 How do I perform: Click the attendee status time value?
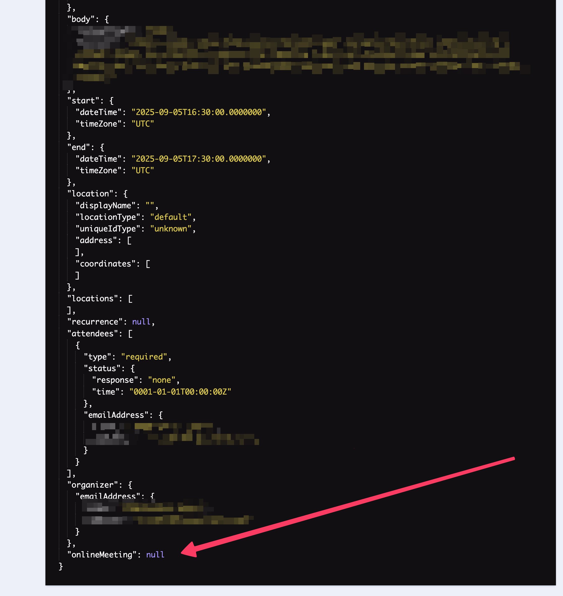180,392
